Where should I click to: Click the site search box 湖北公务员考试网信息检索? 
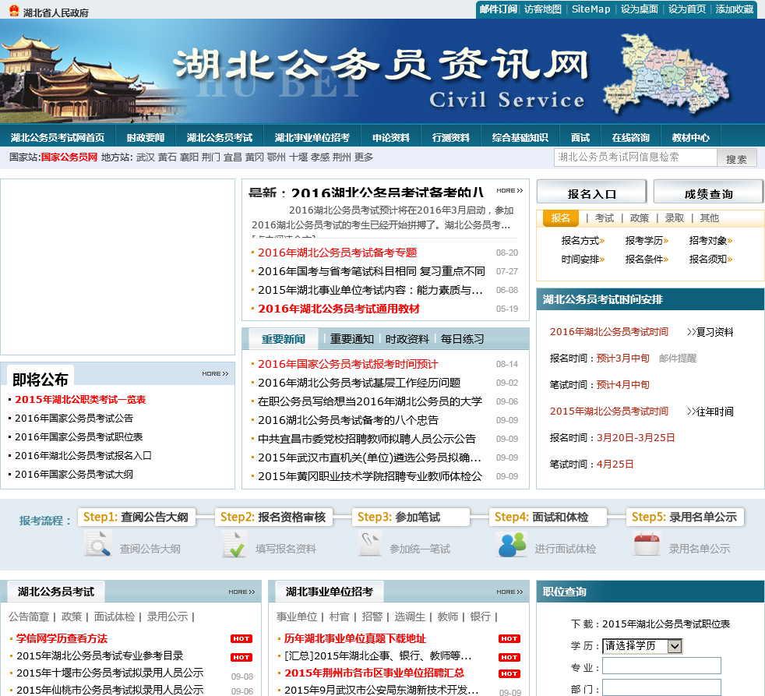(x=635, y=157)
